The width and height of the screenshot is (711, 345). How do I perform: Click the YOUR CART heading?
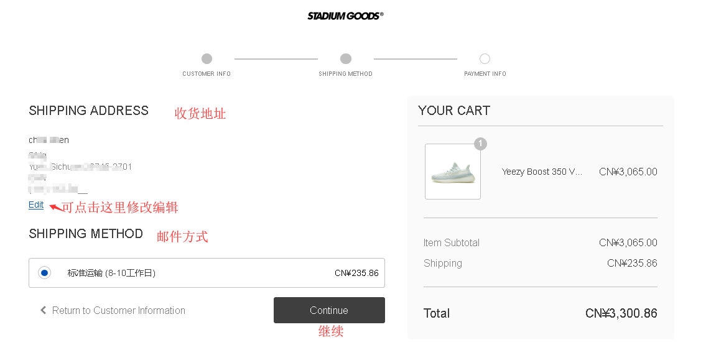click(x=454, y=111)
